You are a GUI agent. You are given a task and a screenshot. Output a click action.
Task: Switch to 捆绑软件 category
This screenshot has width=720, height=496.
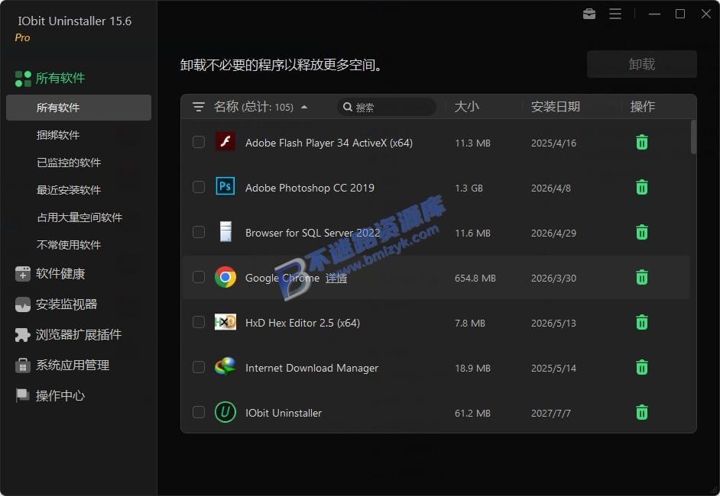(x=58, y=135)
